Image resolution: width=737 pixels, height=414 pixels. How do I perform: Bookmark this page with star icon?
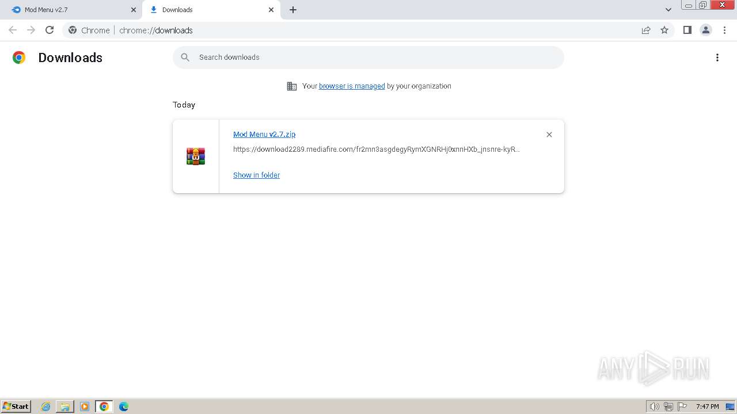coord(664,30)
